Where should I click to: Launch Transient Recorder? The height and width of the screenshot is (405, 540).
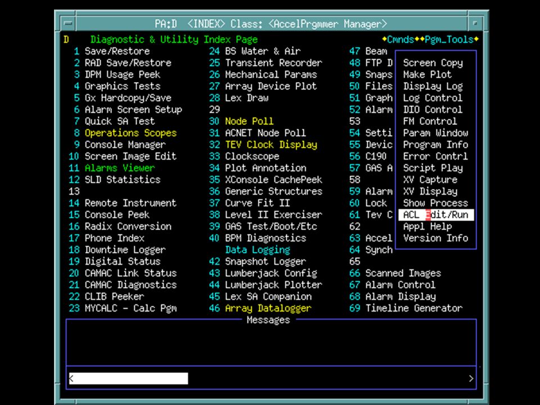coord(273,63)
